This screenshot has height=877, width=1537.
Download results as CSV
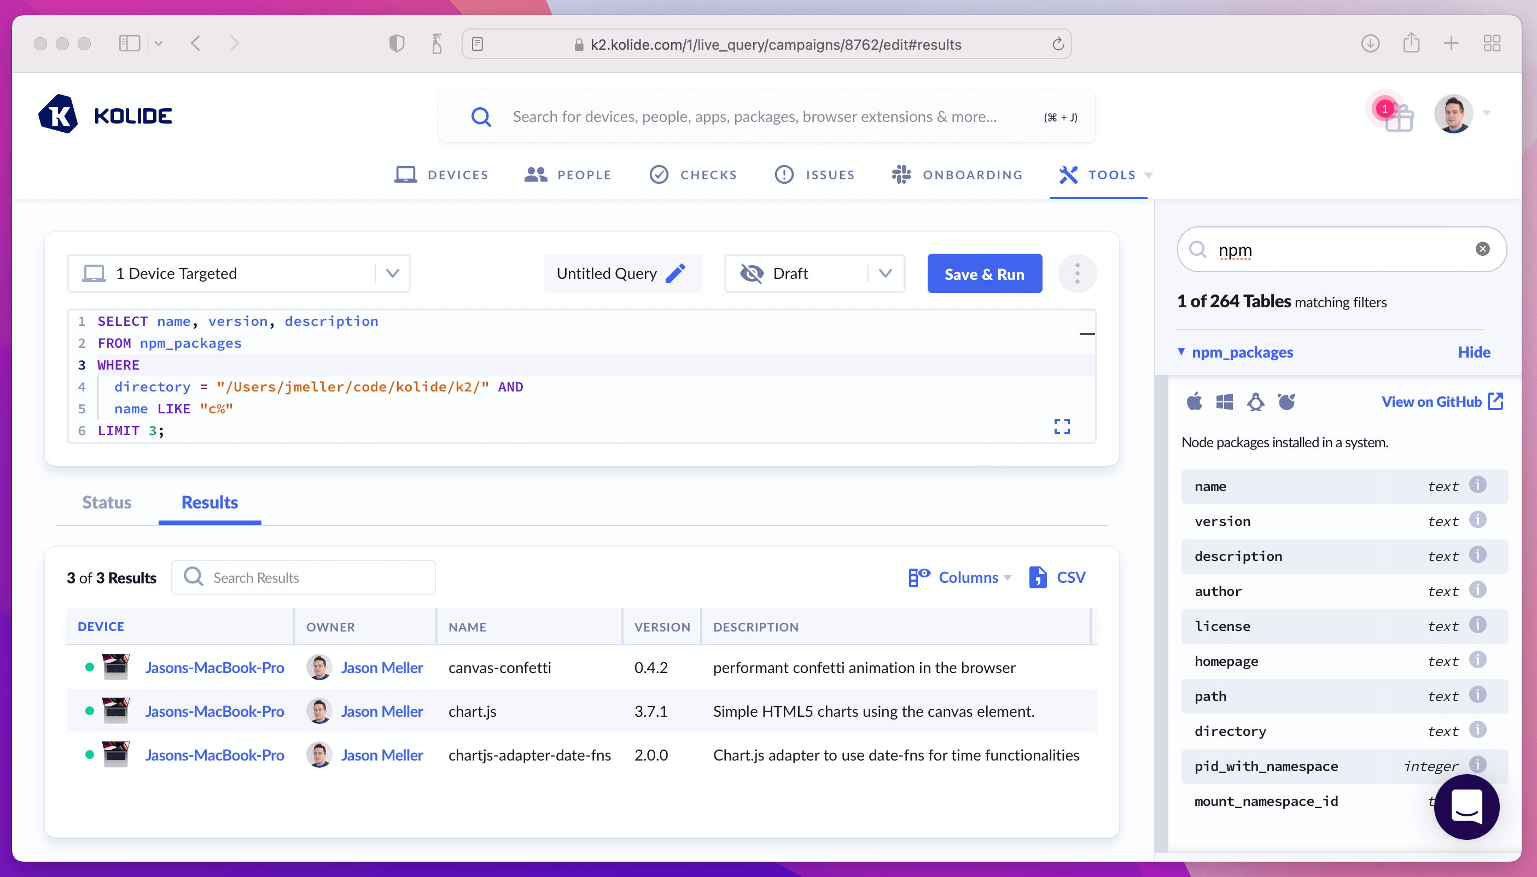pyautogui.click(x=1057, y=577)
